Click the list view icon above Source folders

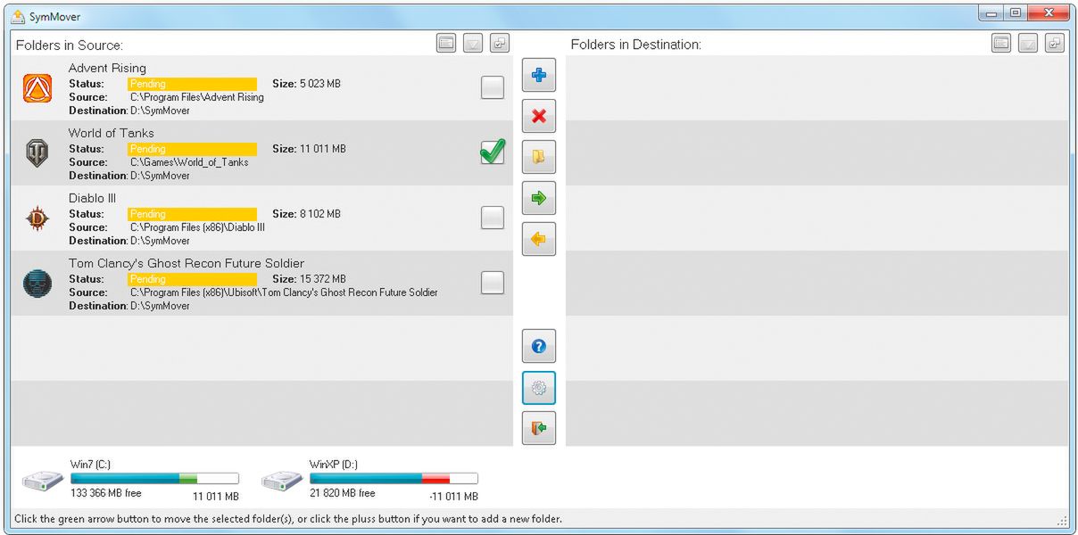coord(446,43)
